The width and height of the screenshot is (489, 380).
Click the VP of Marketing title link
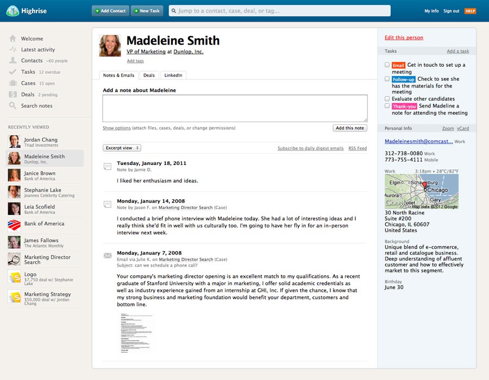pos(146,52)
